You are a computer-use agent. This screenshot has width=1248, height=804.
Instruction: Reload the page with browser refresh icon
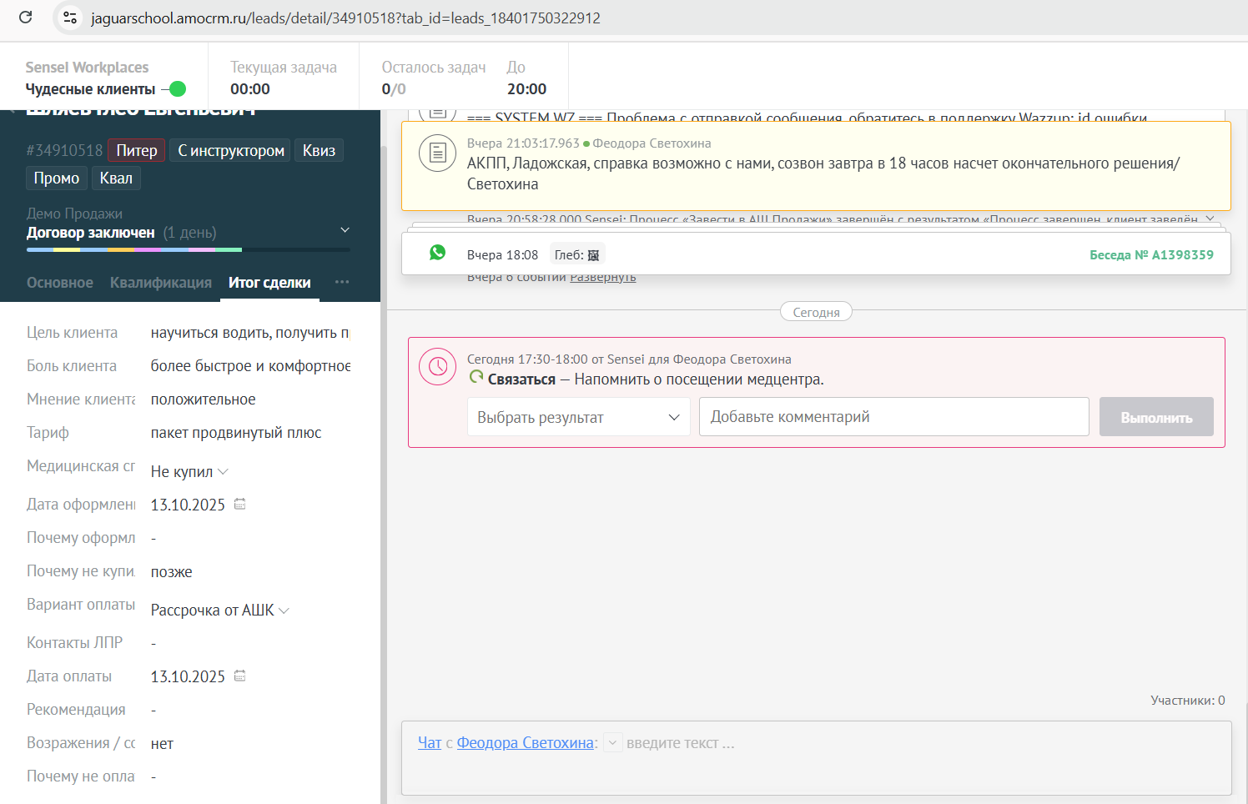tap(25, 18)
